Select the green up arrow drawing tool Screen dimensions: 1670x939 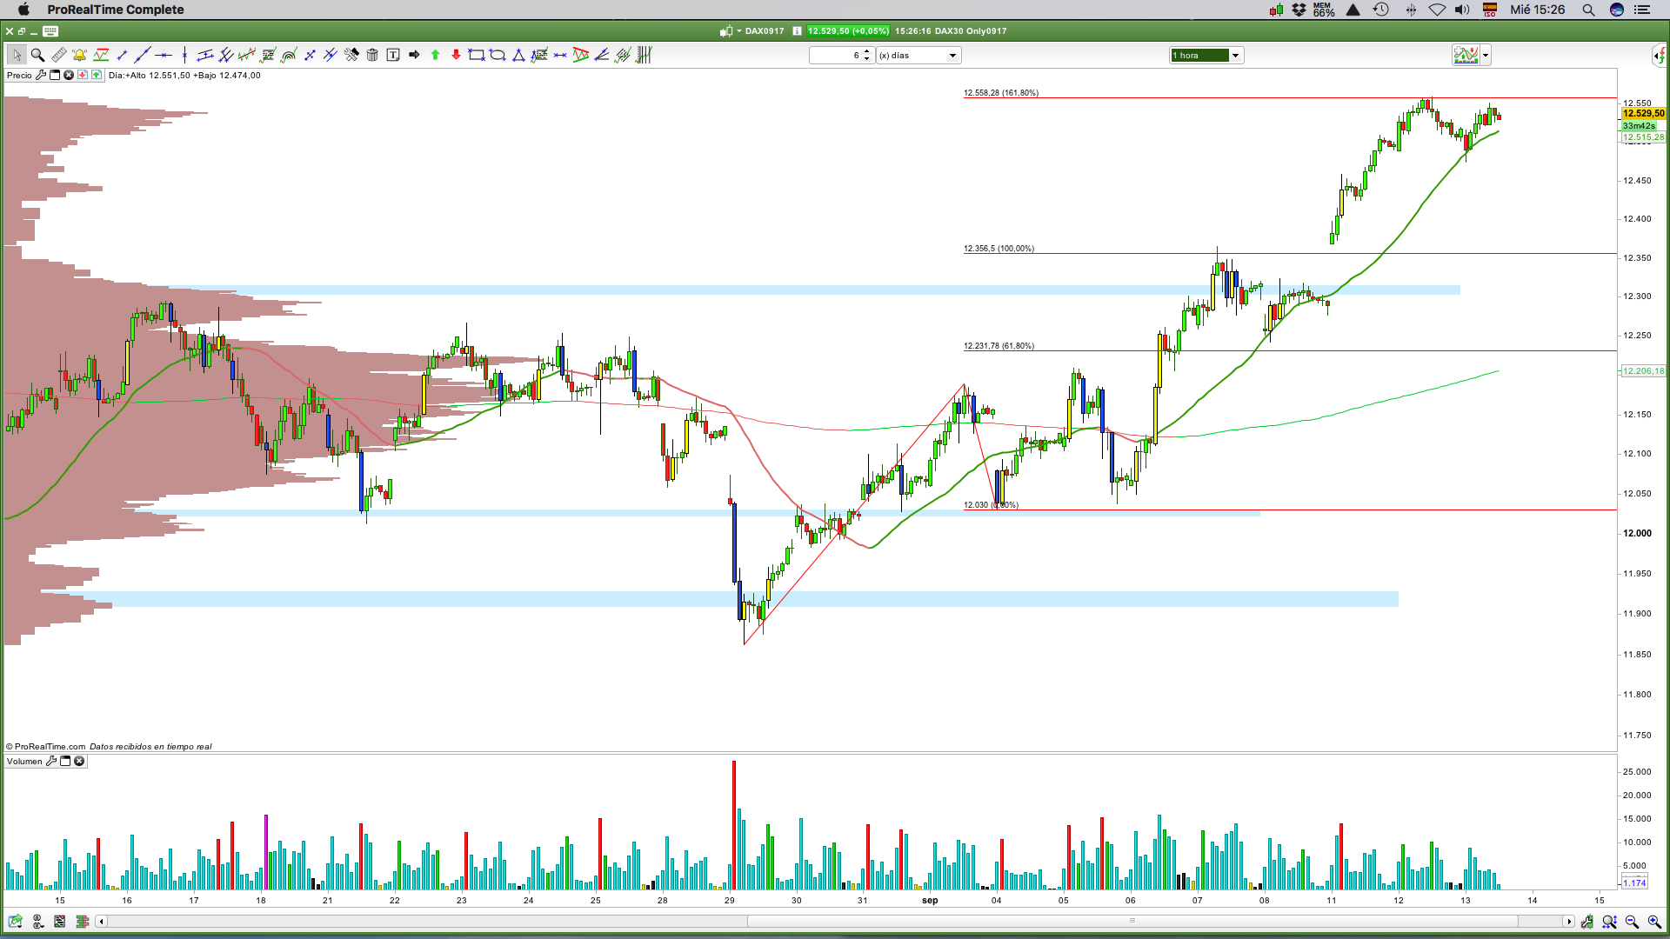pos(435,55)
